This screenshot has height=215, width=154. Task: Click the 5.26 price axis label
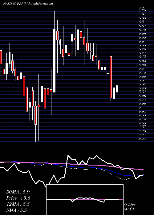click(x=142, y=96)
